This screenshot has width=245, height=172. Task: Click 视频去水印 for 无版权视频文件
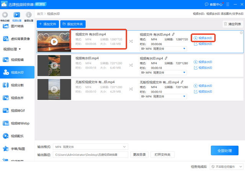(203, 86)
